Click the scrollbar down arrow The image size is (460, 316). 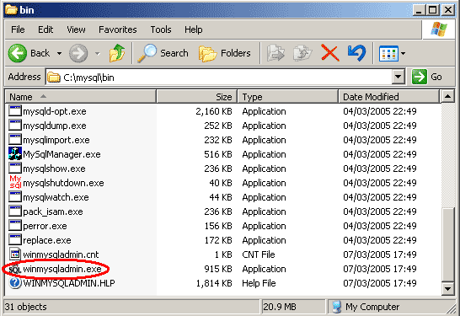point(448,289)
